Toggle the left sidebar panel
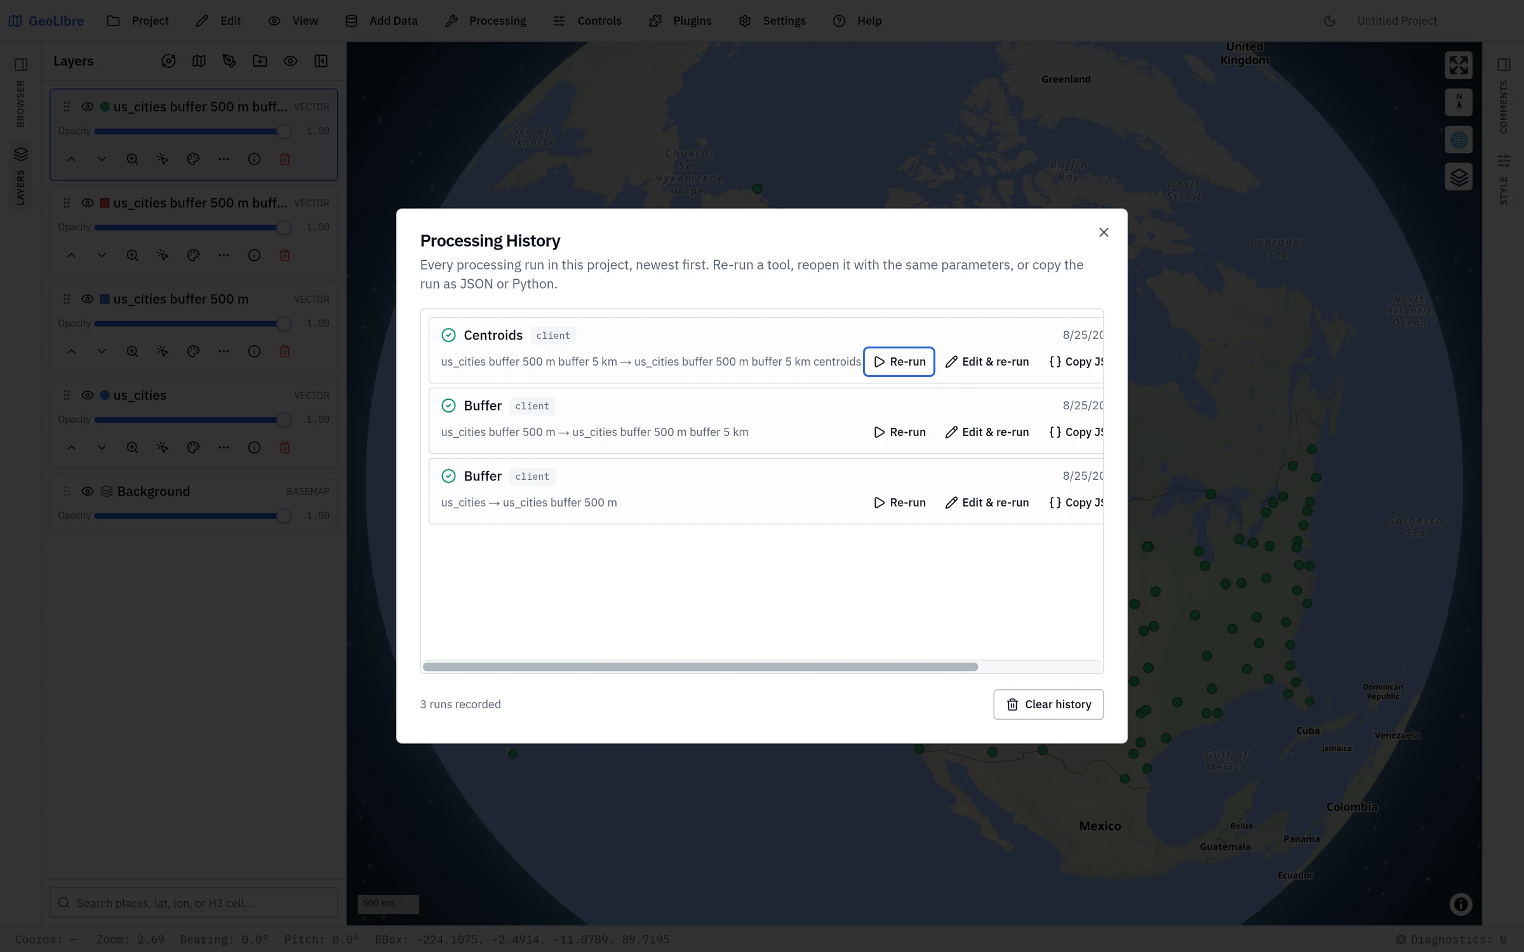Image resolution: width=1524 pixels, height=952 pixels. 21,65
